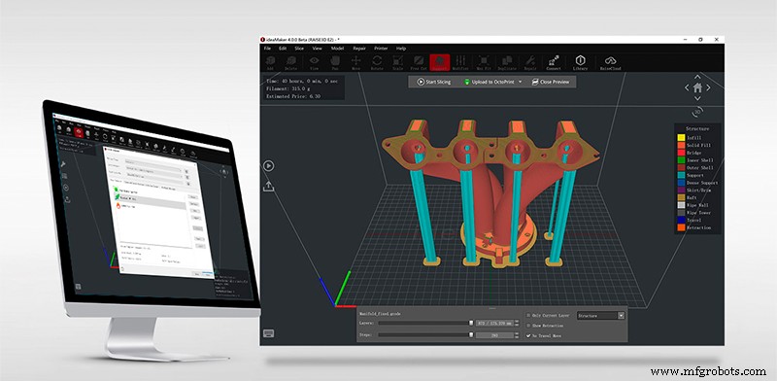Click the view down arrow below home
Viewport: 777px width, 381px height.
tap(697, 98)
